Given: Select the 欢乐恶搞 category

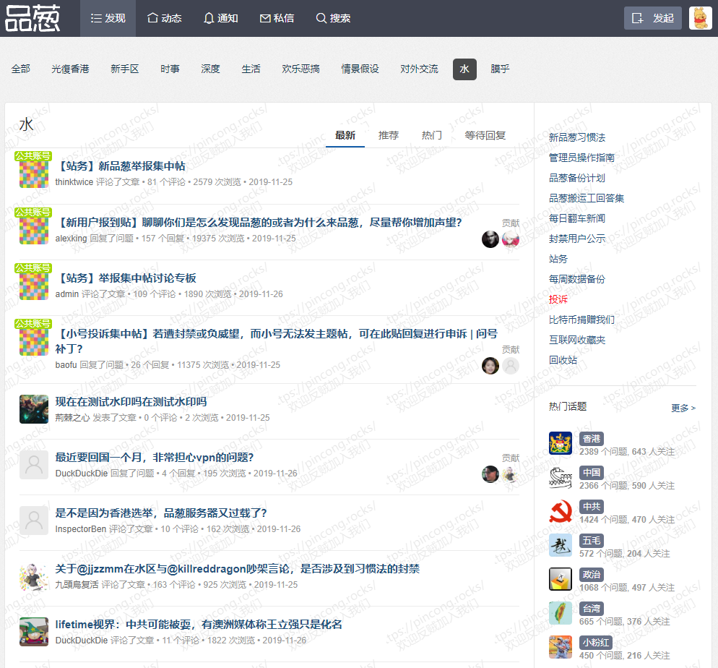Looking at the screenshot, I should [x=300, y=69].
